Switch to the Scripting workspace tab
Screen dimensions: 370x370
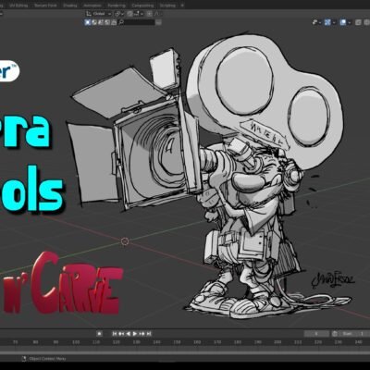(167, 6)
